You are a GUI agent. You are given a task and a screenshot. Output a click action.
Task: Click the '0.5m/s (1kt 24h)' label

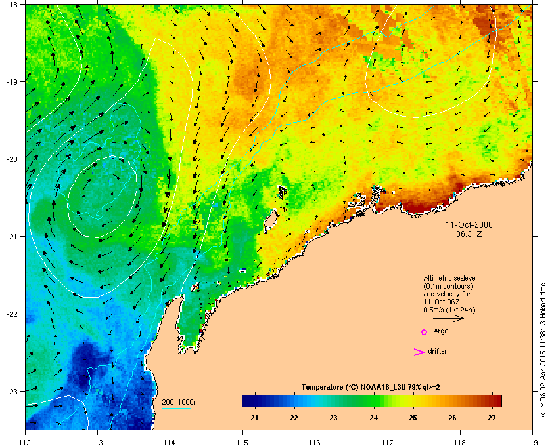click(x=449, y=310)
